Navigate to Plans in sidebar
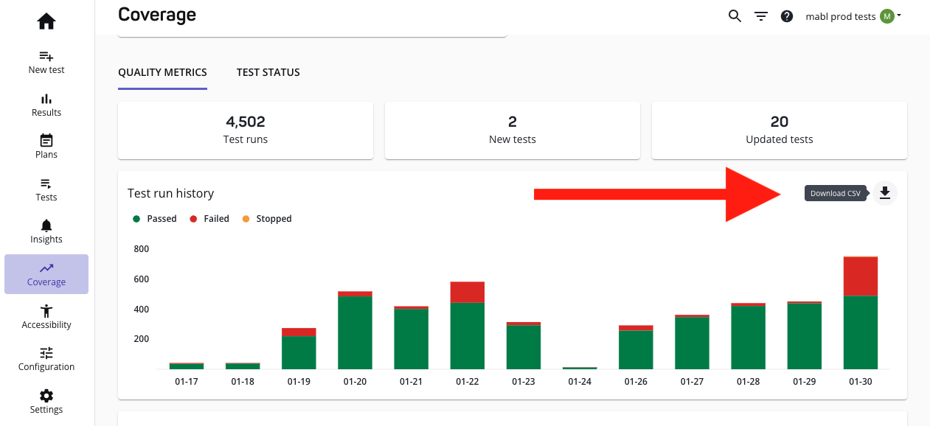Screen dimensions: 930x426 tap(46, 147)
